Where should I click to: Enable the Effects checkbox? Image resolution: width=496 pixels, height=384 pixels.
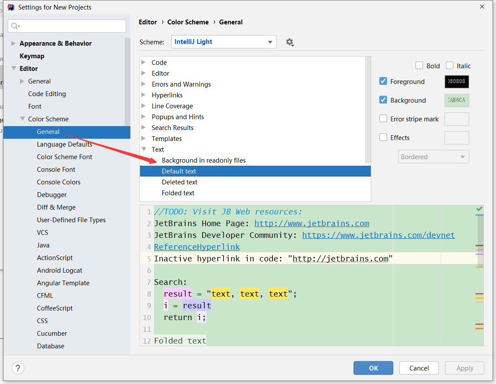(383, 137)
